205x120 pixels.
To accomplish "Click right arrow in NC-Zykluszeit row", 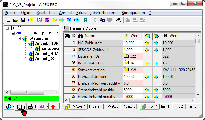I will pos(156,43).
